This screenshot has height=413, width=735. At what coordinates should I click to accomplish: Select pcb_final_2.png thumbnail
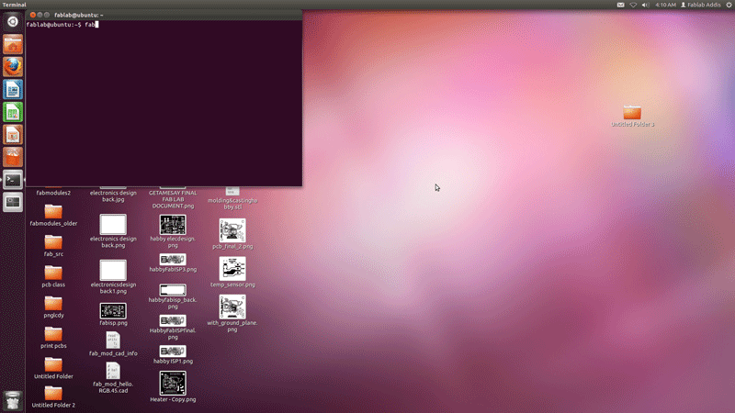point(232,230)
